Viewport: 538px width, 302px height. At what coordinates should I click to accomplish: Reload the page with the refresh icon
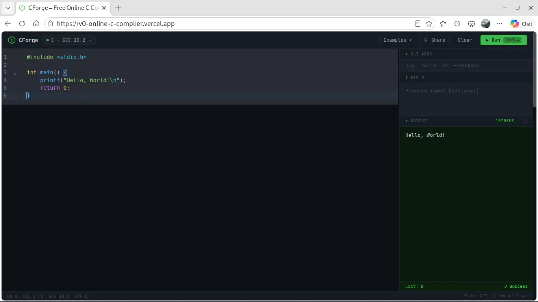(x=22, y=24)
